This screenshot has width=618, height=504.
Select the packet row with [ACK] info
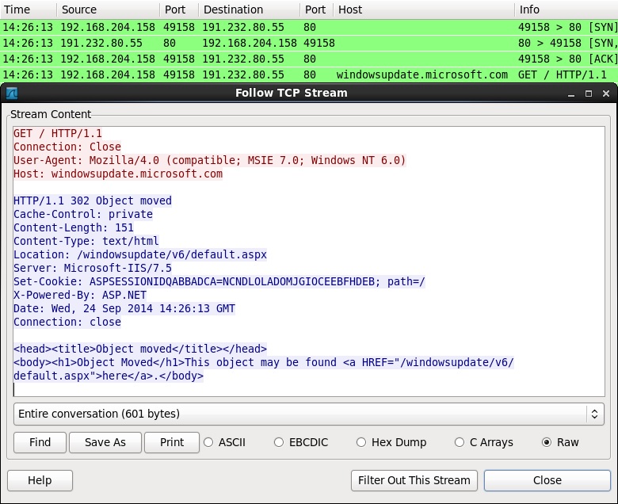[x=309, y=59]
